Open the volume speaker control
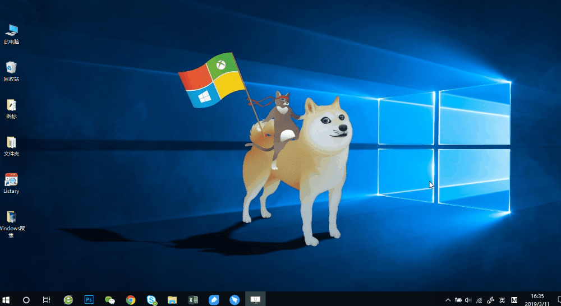 click(x=468, y=300)
